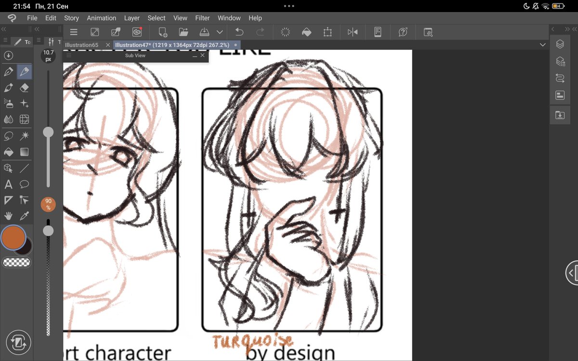This screenshot has height=361, width=578.
Task: Select the Airbrush spray tool
Action: 8,103
